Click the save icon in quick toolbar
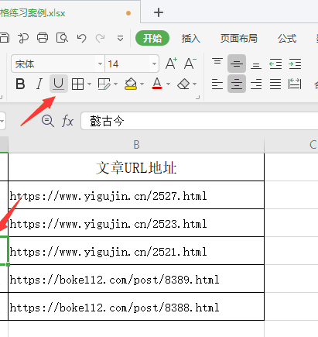The width and height of the screenshot is (318, 337). [4, 38]
